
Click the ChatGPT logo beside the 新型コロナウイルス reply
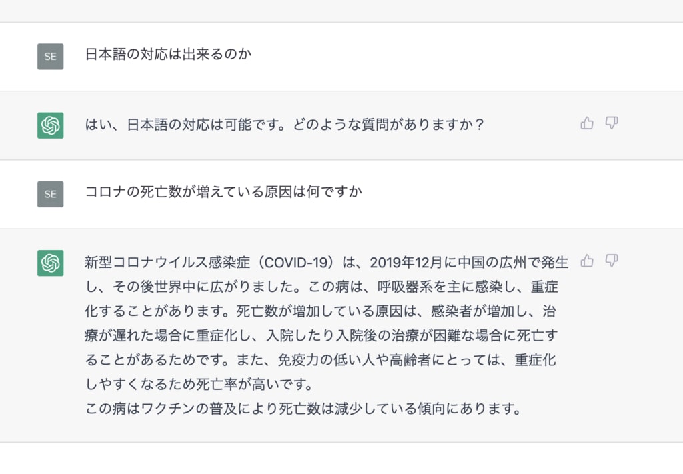51,263
